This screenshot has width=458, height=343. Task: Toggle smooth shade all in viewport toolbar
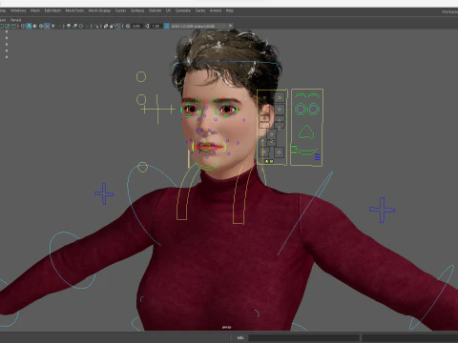29,26
